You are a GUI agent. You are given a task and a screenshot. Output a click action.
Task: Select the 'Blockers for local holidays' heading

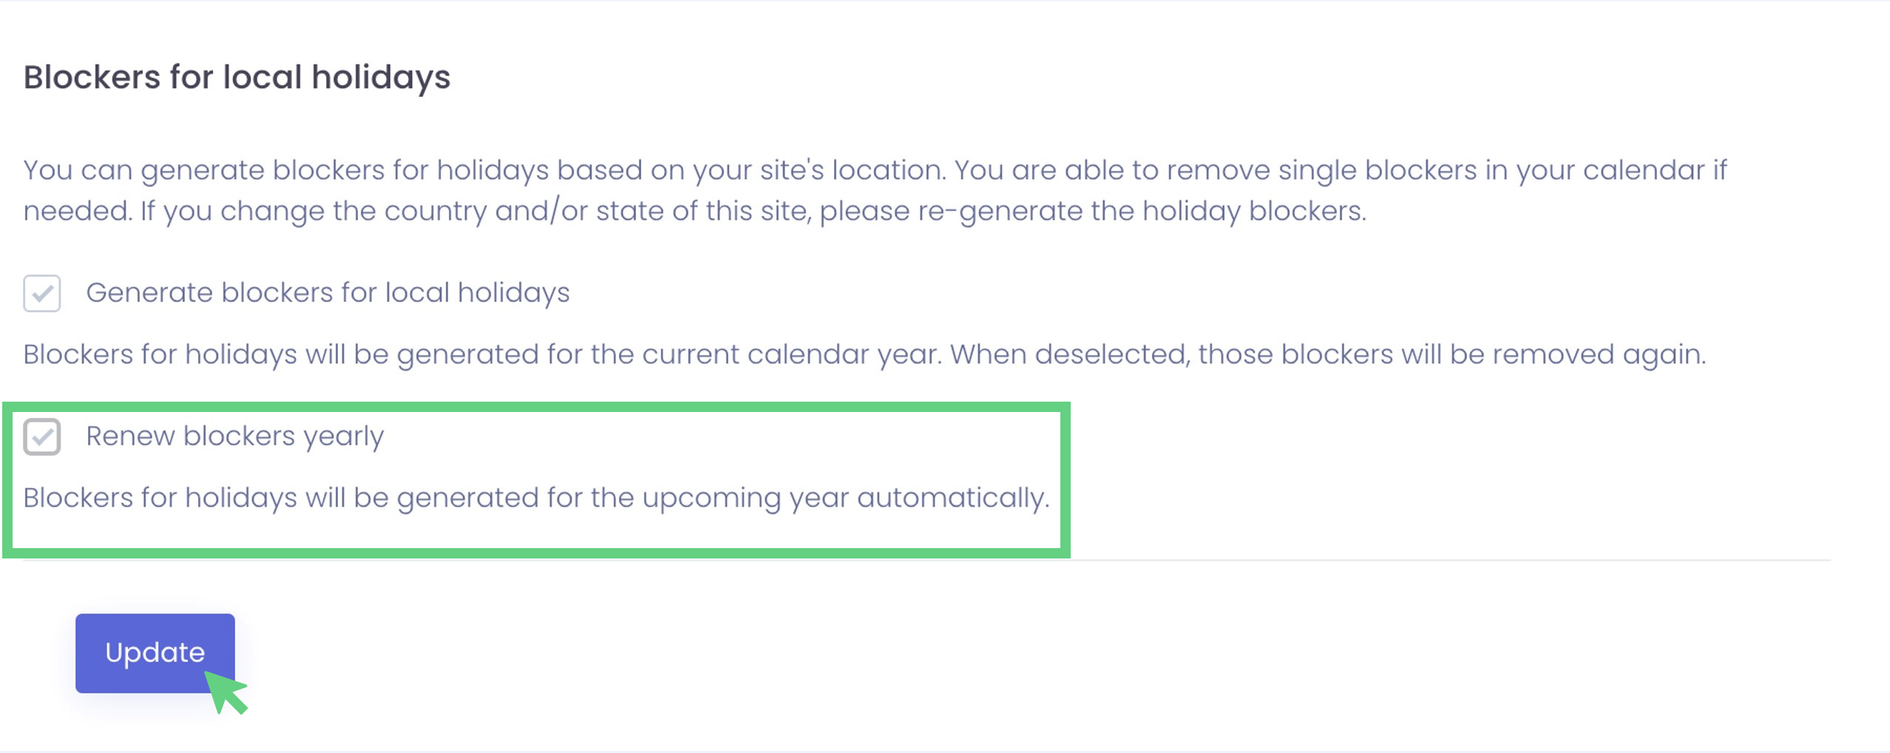click(237, 77)
